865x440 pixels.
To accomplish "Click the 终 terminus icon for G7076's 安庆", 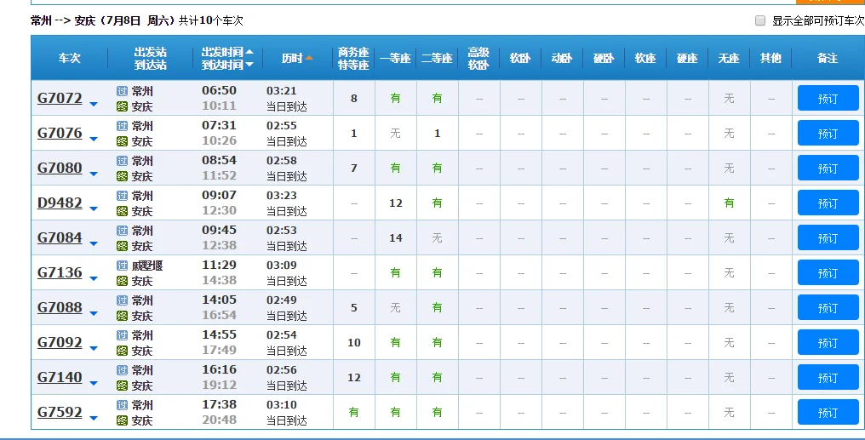I will click(122, 141).
